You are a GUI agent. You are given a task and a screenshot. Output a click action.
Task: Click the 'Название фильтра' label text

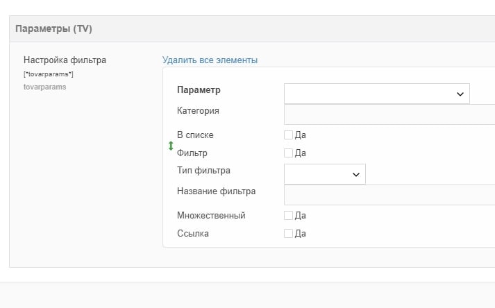point(216,191)
